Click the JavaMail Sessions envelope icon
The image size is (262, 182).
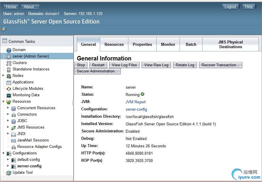(x=14, y=141)
